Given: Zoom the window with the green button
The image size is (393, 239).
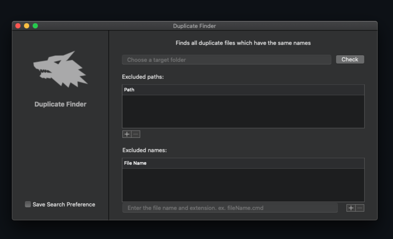Looking at the screenshot, I should pos(35,26).
